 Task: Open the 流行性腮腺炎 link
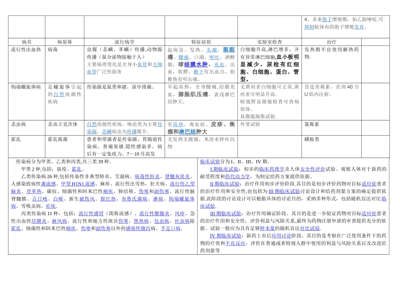point(155,214)
